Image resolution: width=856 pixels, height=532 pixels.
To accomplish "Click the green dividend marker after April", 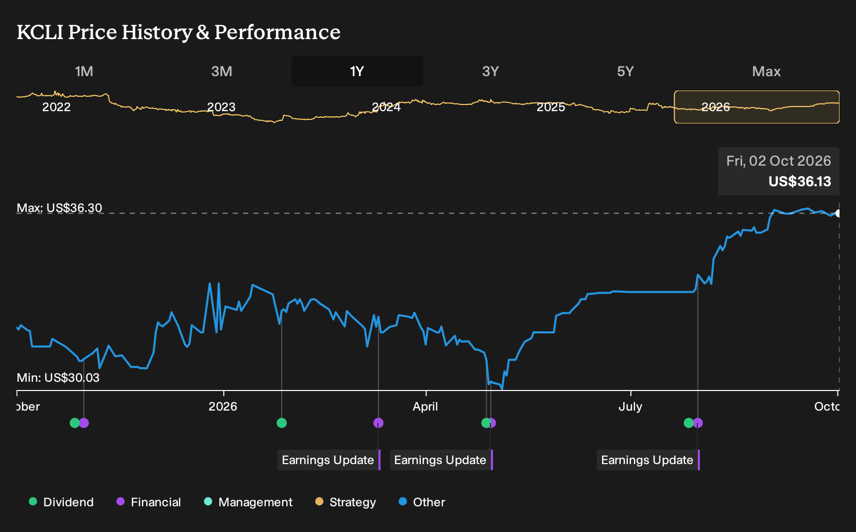I will (x=486, y=423).
